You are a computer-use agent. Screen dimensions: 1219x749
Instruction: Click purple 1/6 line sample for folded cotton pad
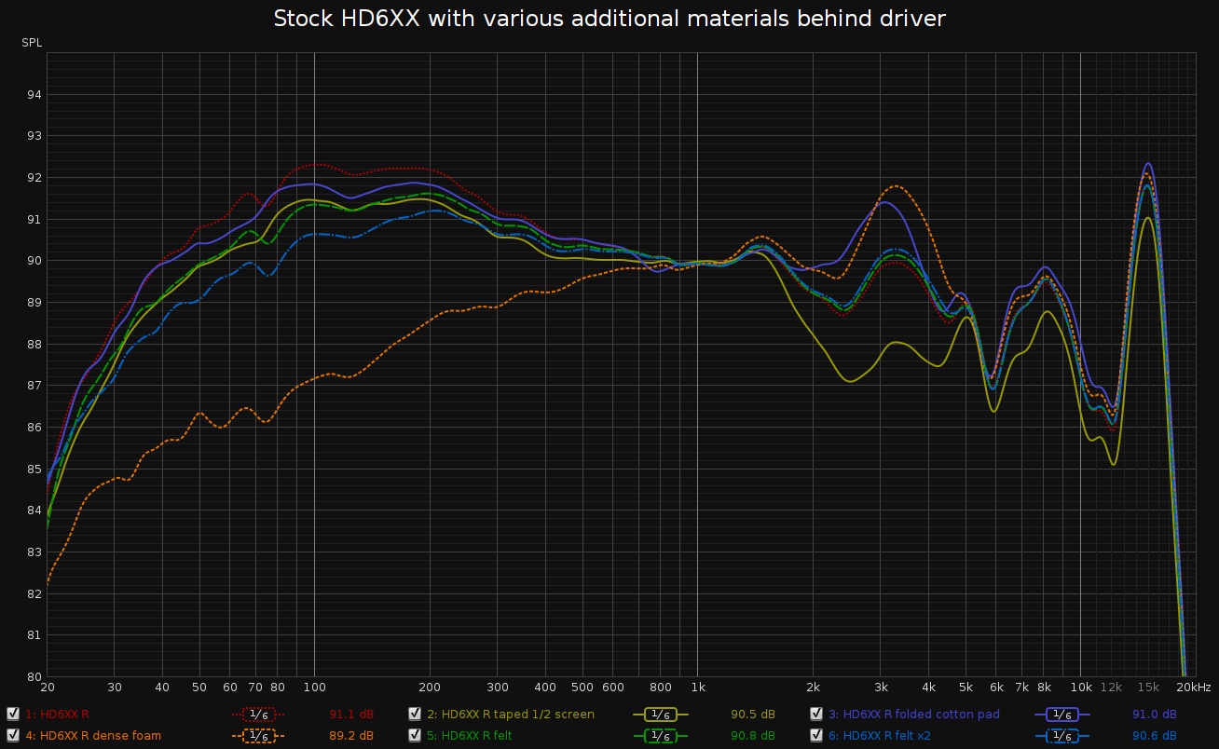click(1061, 715)
